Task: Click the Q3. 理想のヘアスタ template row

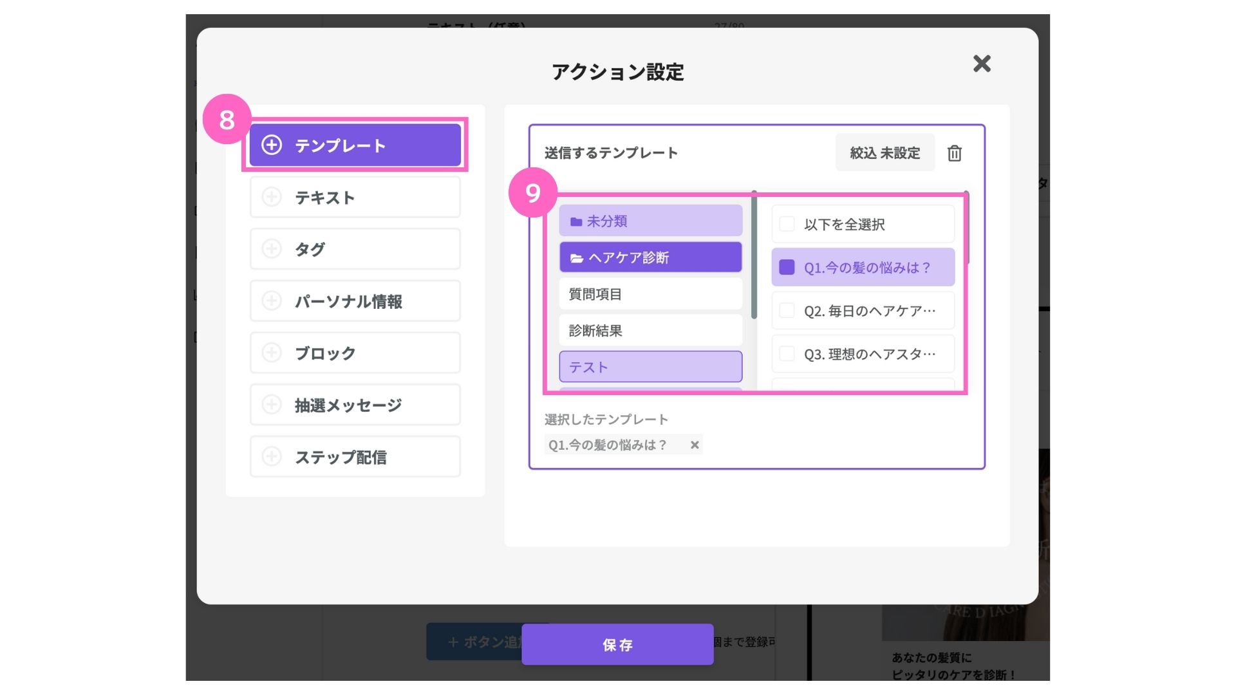Action: pyautogui.click(x=863, y=354)
